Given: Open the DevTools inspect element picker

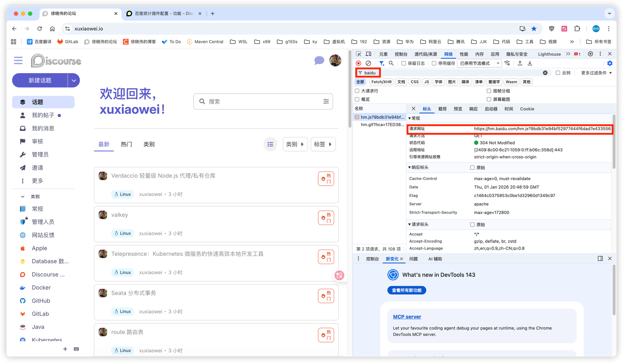Looking at the screenshot, I should 358,54.
